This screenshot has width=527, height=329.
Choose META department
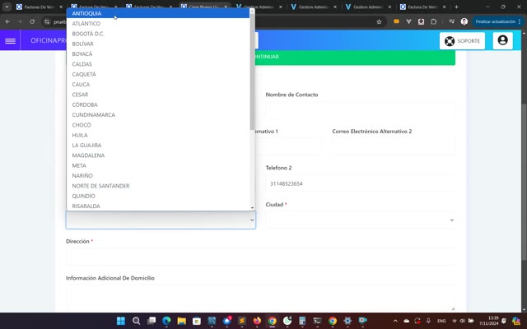pos(158,165)
